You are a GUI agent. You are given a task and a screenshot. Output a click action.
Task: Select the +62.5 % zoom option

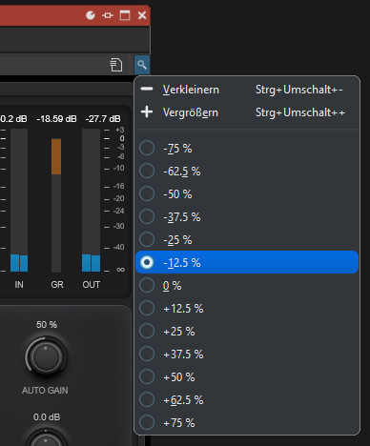247,400
